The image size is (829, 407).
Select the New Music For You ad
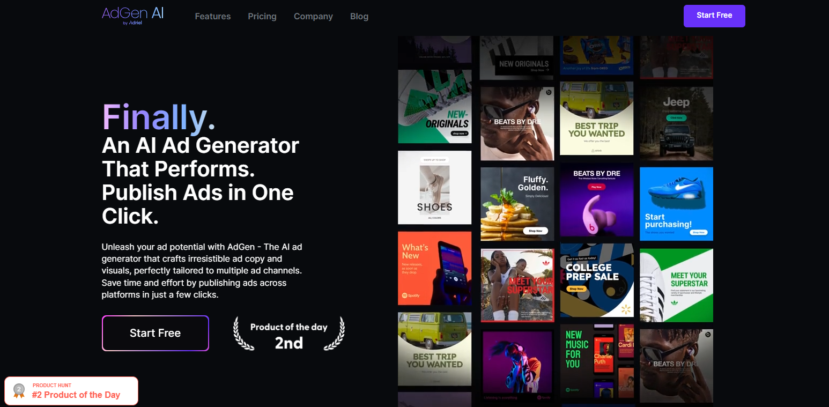(x=597, y=361)
